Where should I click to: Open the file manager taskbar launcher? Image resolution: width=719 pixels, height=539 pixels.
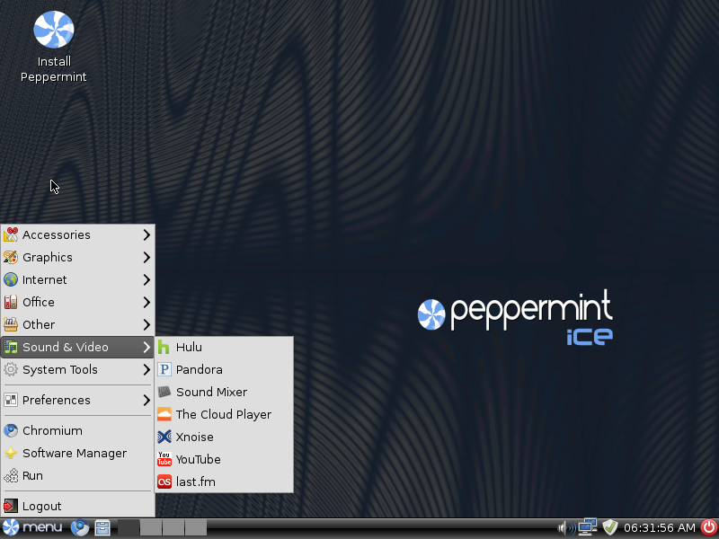(102, 528)
